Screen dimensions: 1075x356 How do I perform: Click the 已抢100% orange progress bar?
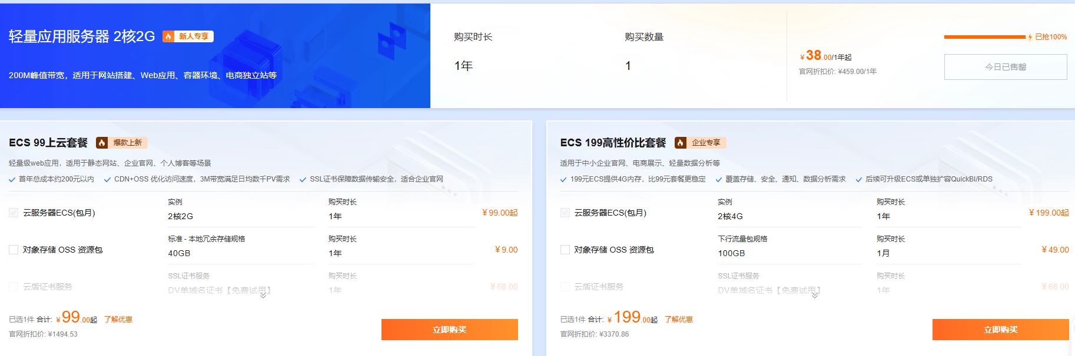point(985,37)
